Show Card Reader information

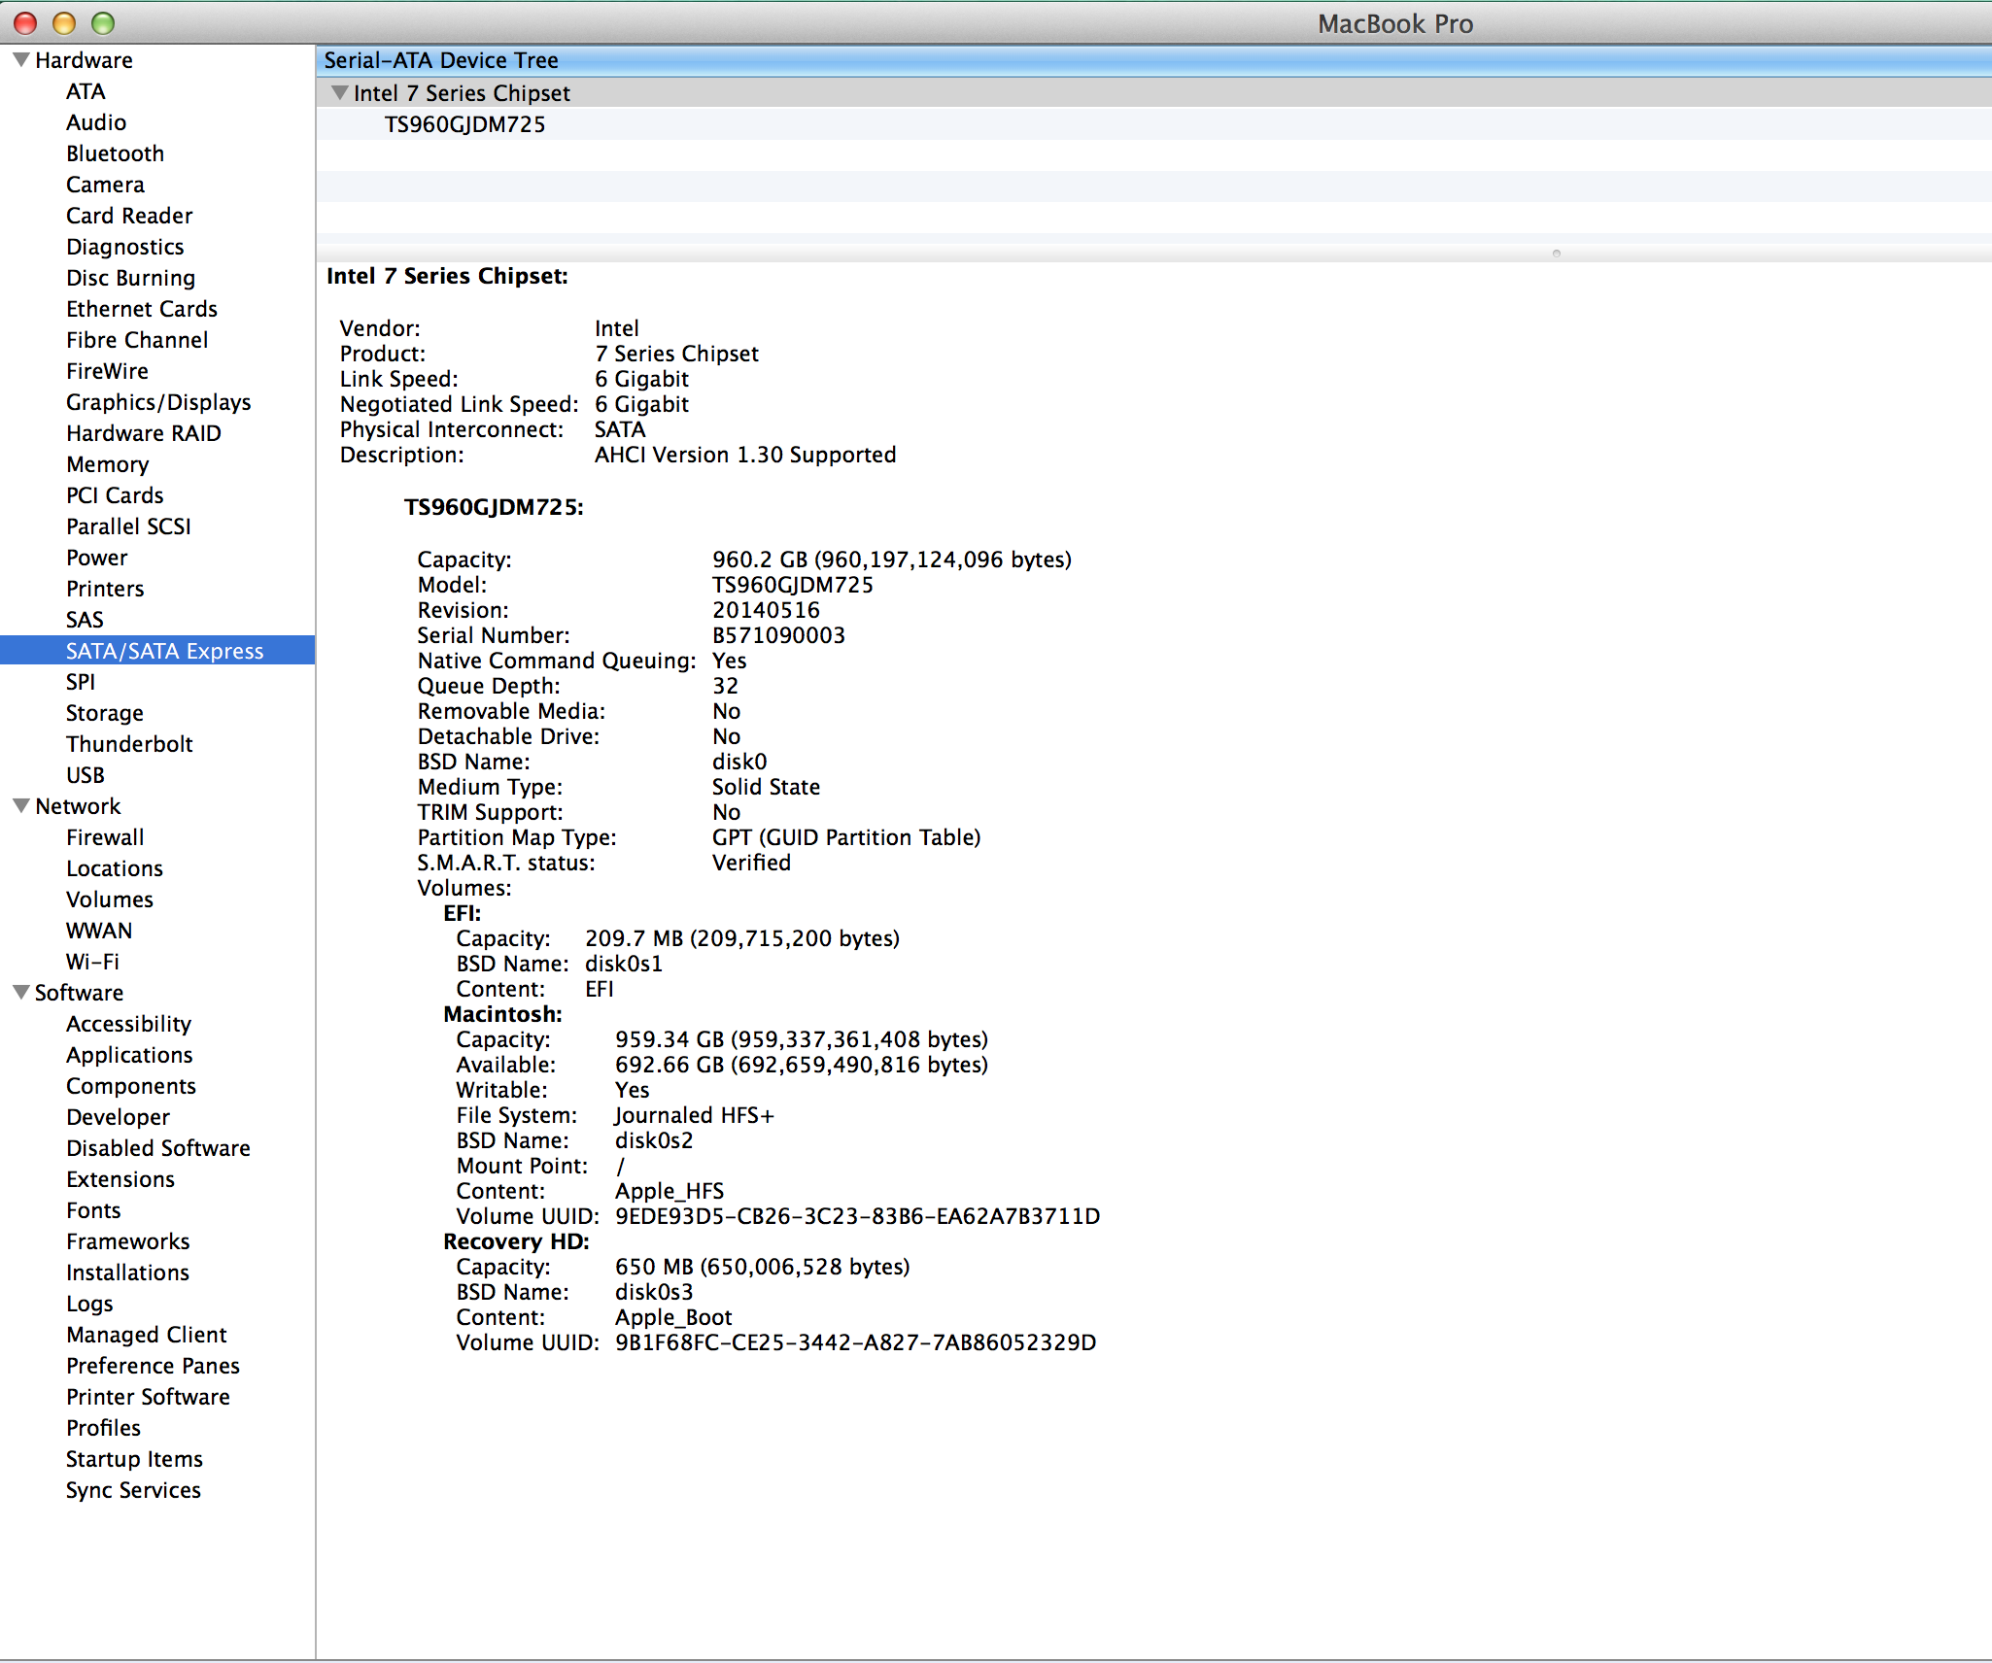pyautogui.click(x=129, y=216)
